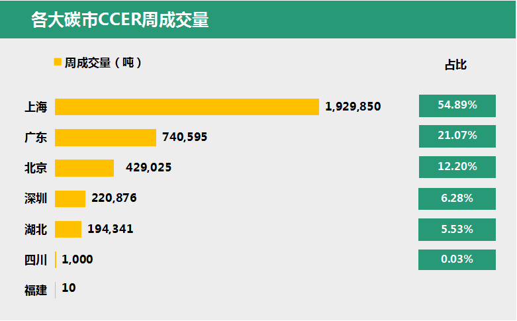Select the 湖北 yellow bar

point(68,230)
